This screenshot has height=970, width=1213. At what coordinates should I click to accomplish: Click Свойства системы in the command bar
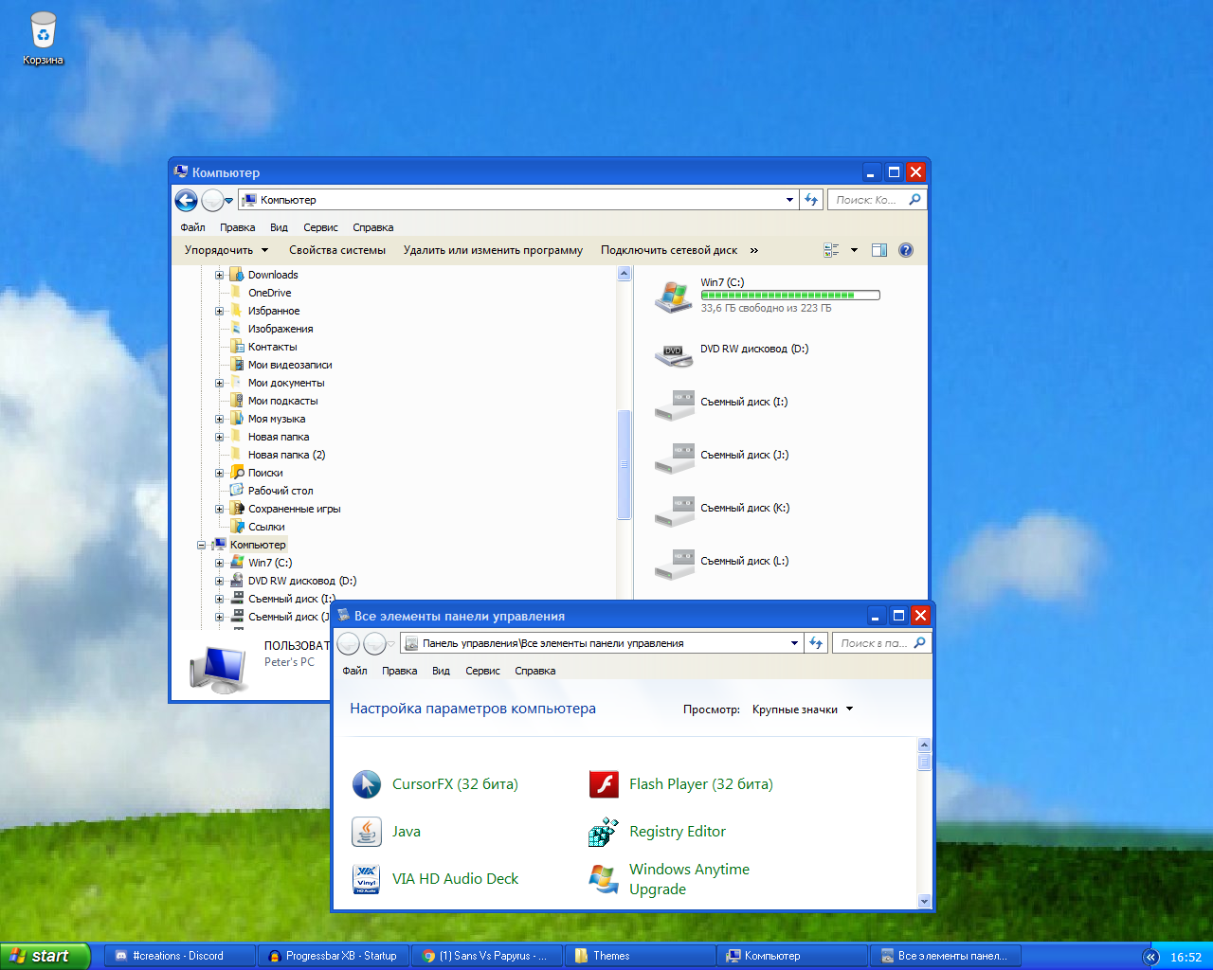coord(337,249)
